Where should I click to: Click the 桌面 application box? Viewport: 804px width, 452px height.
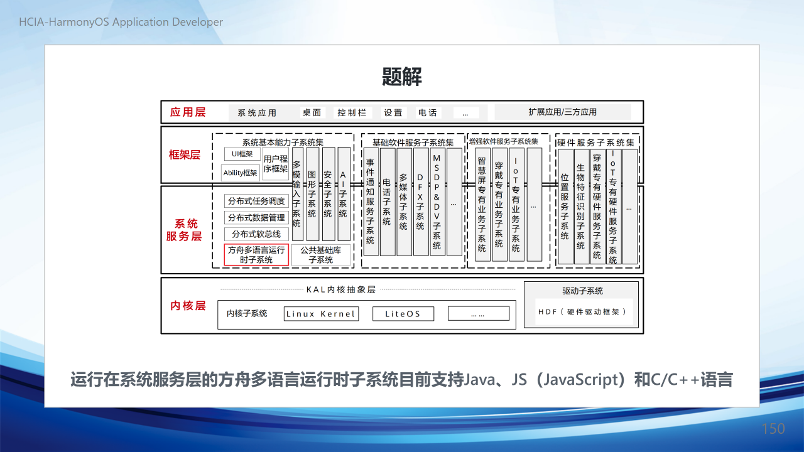(x=312, y=113)
